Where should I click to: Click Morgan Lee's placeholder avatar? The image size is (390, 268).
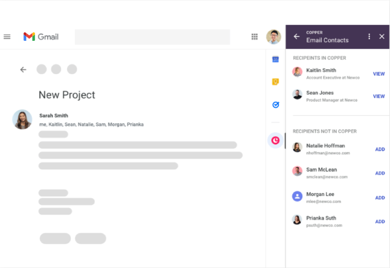pyautogui.click(x=297, y=196)
